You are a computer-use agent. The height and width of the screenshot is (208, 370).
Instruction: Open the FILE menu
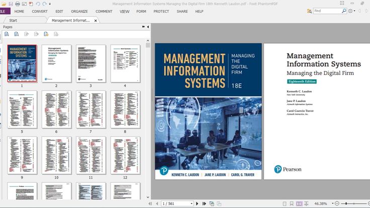4,11
